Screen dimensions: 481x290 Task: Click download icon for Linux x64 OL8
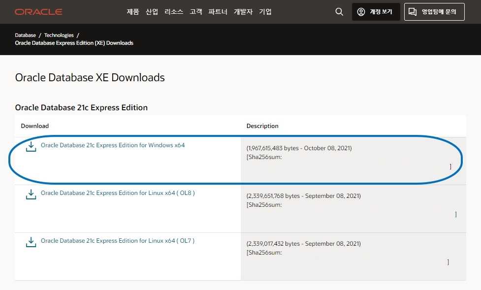(31, 194)
